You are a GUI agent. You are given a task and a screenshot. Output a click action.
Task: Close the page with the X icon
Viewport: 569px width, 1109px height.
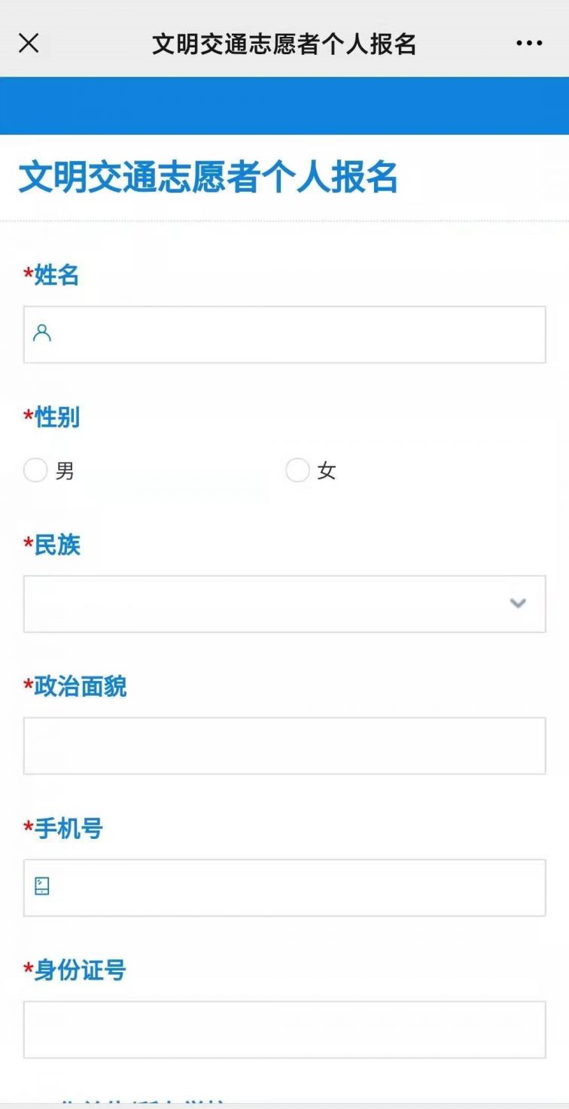(29, 44)
